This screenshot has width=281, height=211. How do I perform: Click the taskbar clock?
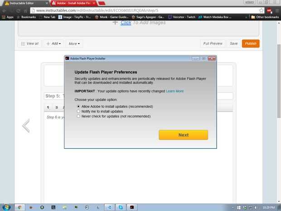[268, 207]
